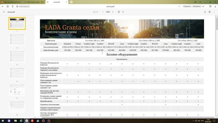Click Цена базовая, руб. row label
The height and width of the screenshot is (123, 218).
(51, 50)
